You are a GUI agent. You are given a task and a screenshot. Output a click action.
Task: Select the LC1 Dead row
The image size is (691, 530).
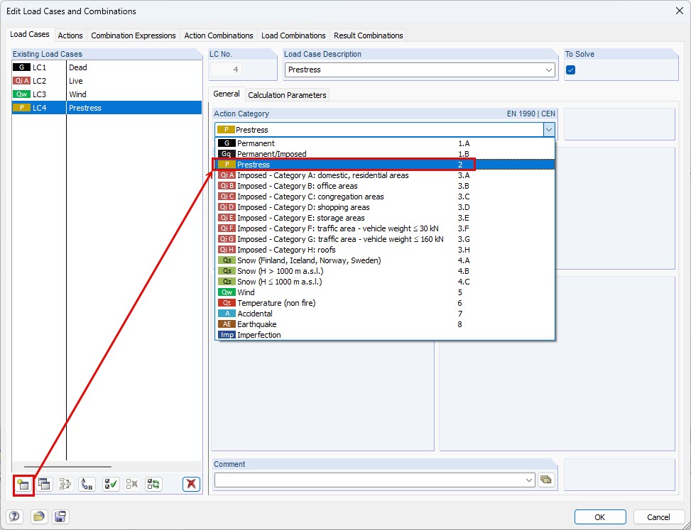click(x=107, y=67)
